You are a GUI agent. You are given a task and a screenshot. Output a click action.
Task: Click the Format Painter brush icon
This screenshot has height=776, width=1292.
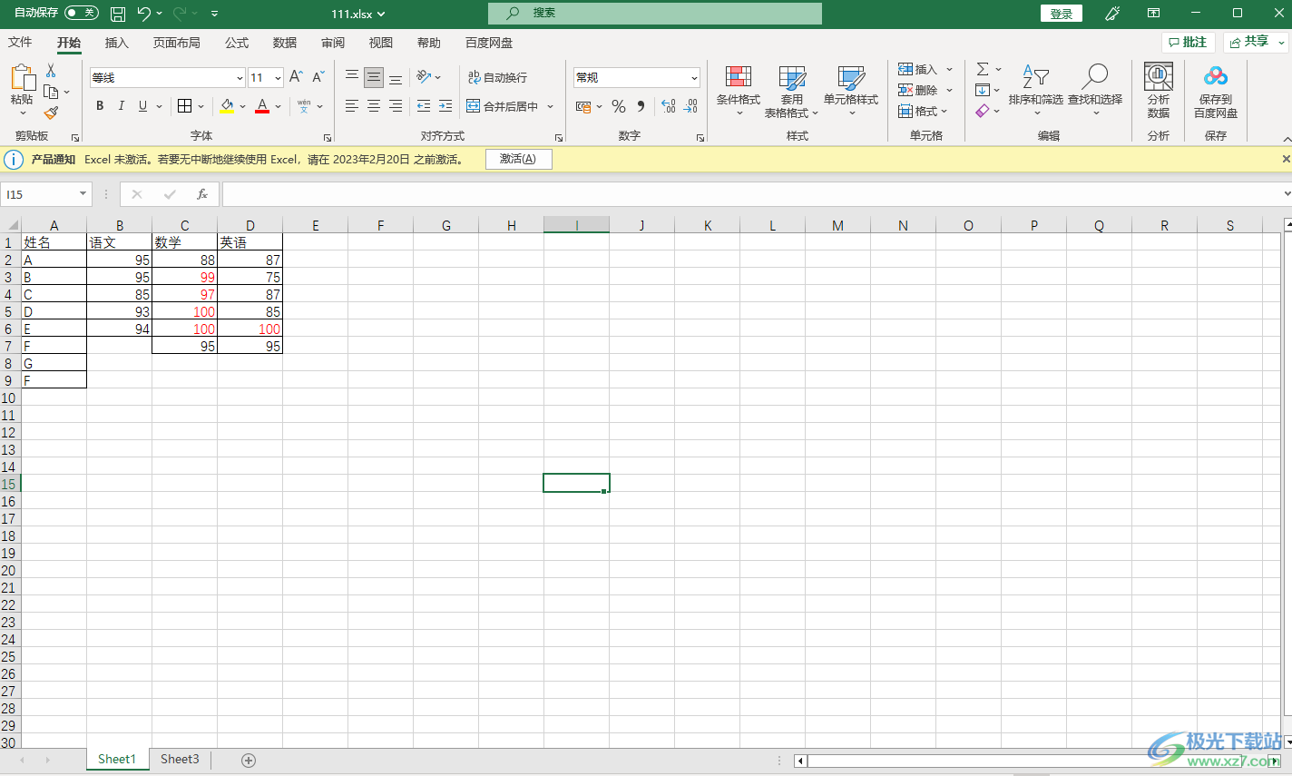[51, 113]
